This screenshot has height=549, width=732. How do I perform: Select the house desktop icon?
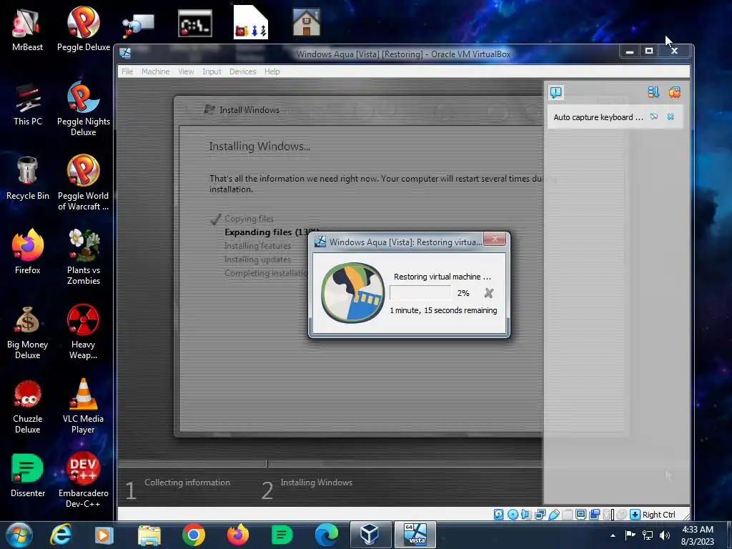click(306, 22)
